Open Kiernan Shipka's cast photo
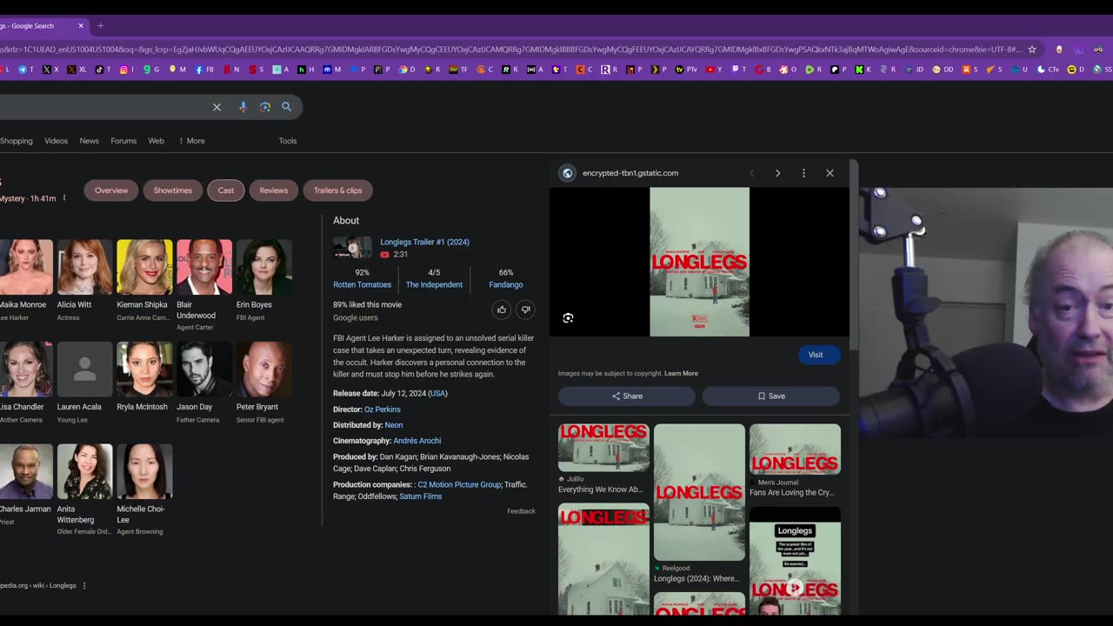 144,267
